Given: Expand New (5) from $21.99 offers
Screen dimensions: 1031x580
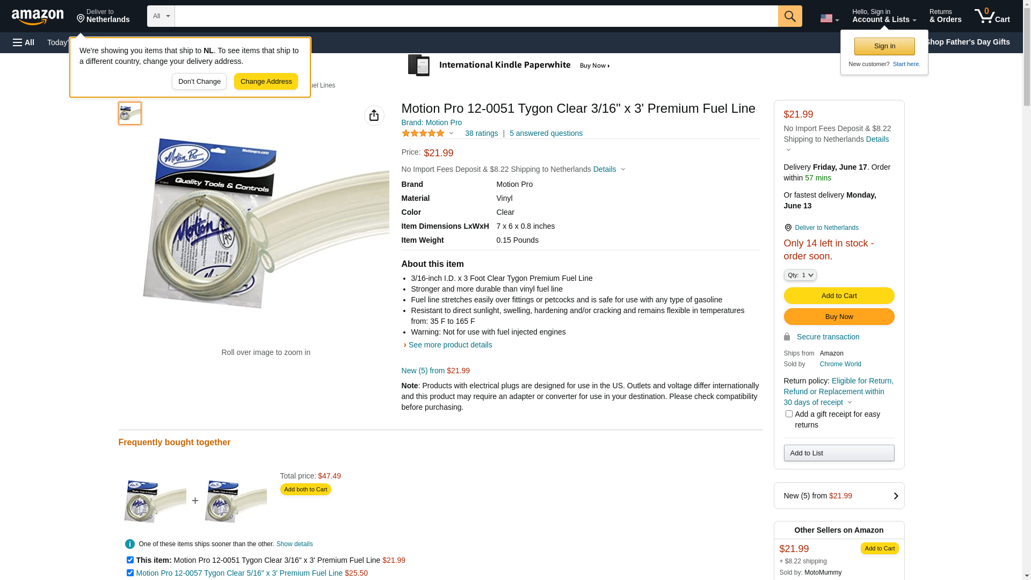Looking at the screenshot, I should [839, 496].
